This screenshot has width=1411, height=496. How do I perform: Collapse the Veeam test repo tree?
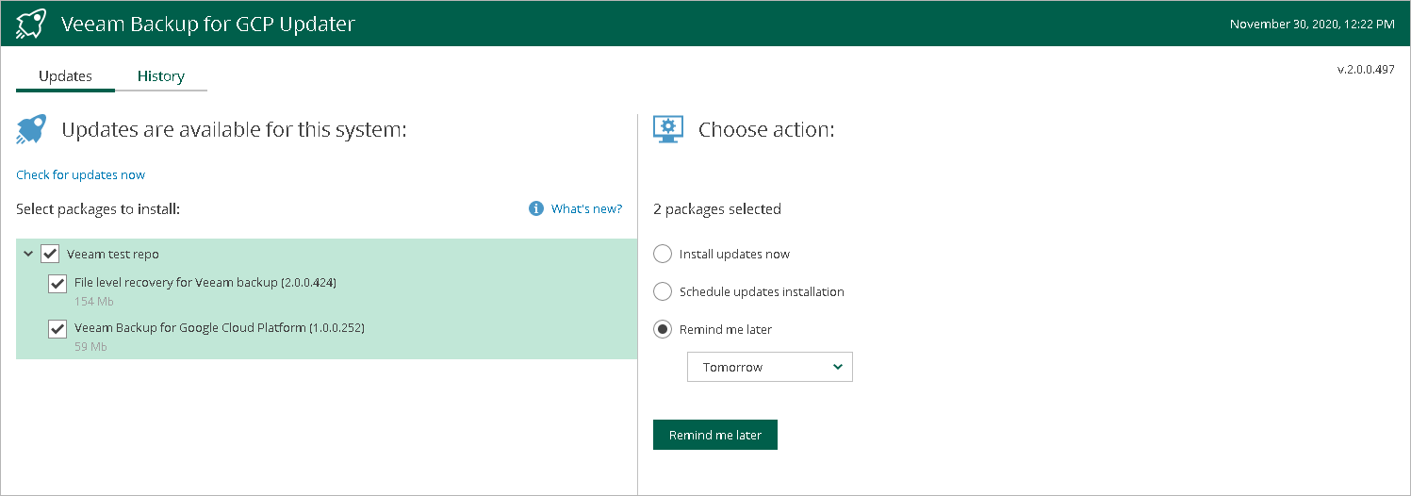pos(28,254)
